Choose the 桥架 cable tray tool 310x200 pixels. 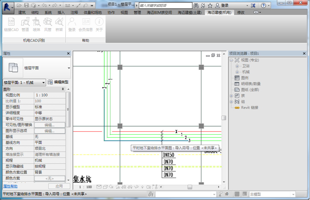[x=59, y=25]
